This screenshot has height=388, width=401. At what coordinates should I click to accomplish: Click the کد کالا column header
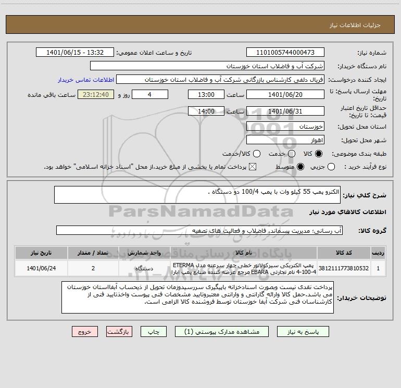(344, 253)
